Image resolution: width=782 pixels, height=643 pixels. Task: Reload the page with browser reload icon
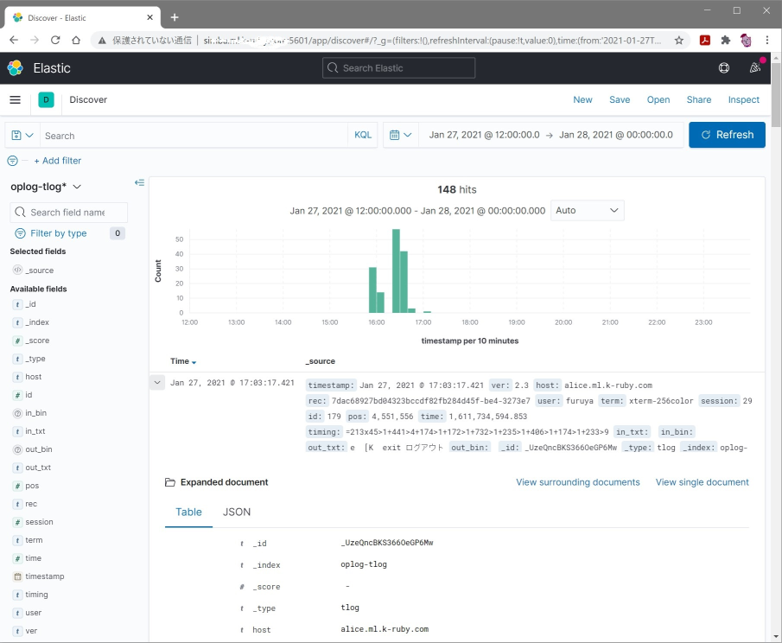click(55, 40)
